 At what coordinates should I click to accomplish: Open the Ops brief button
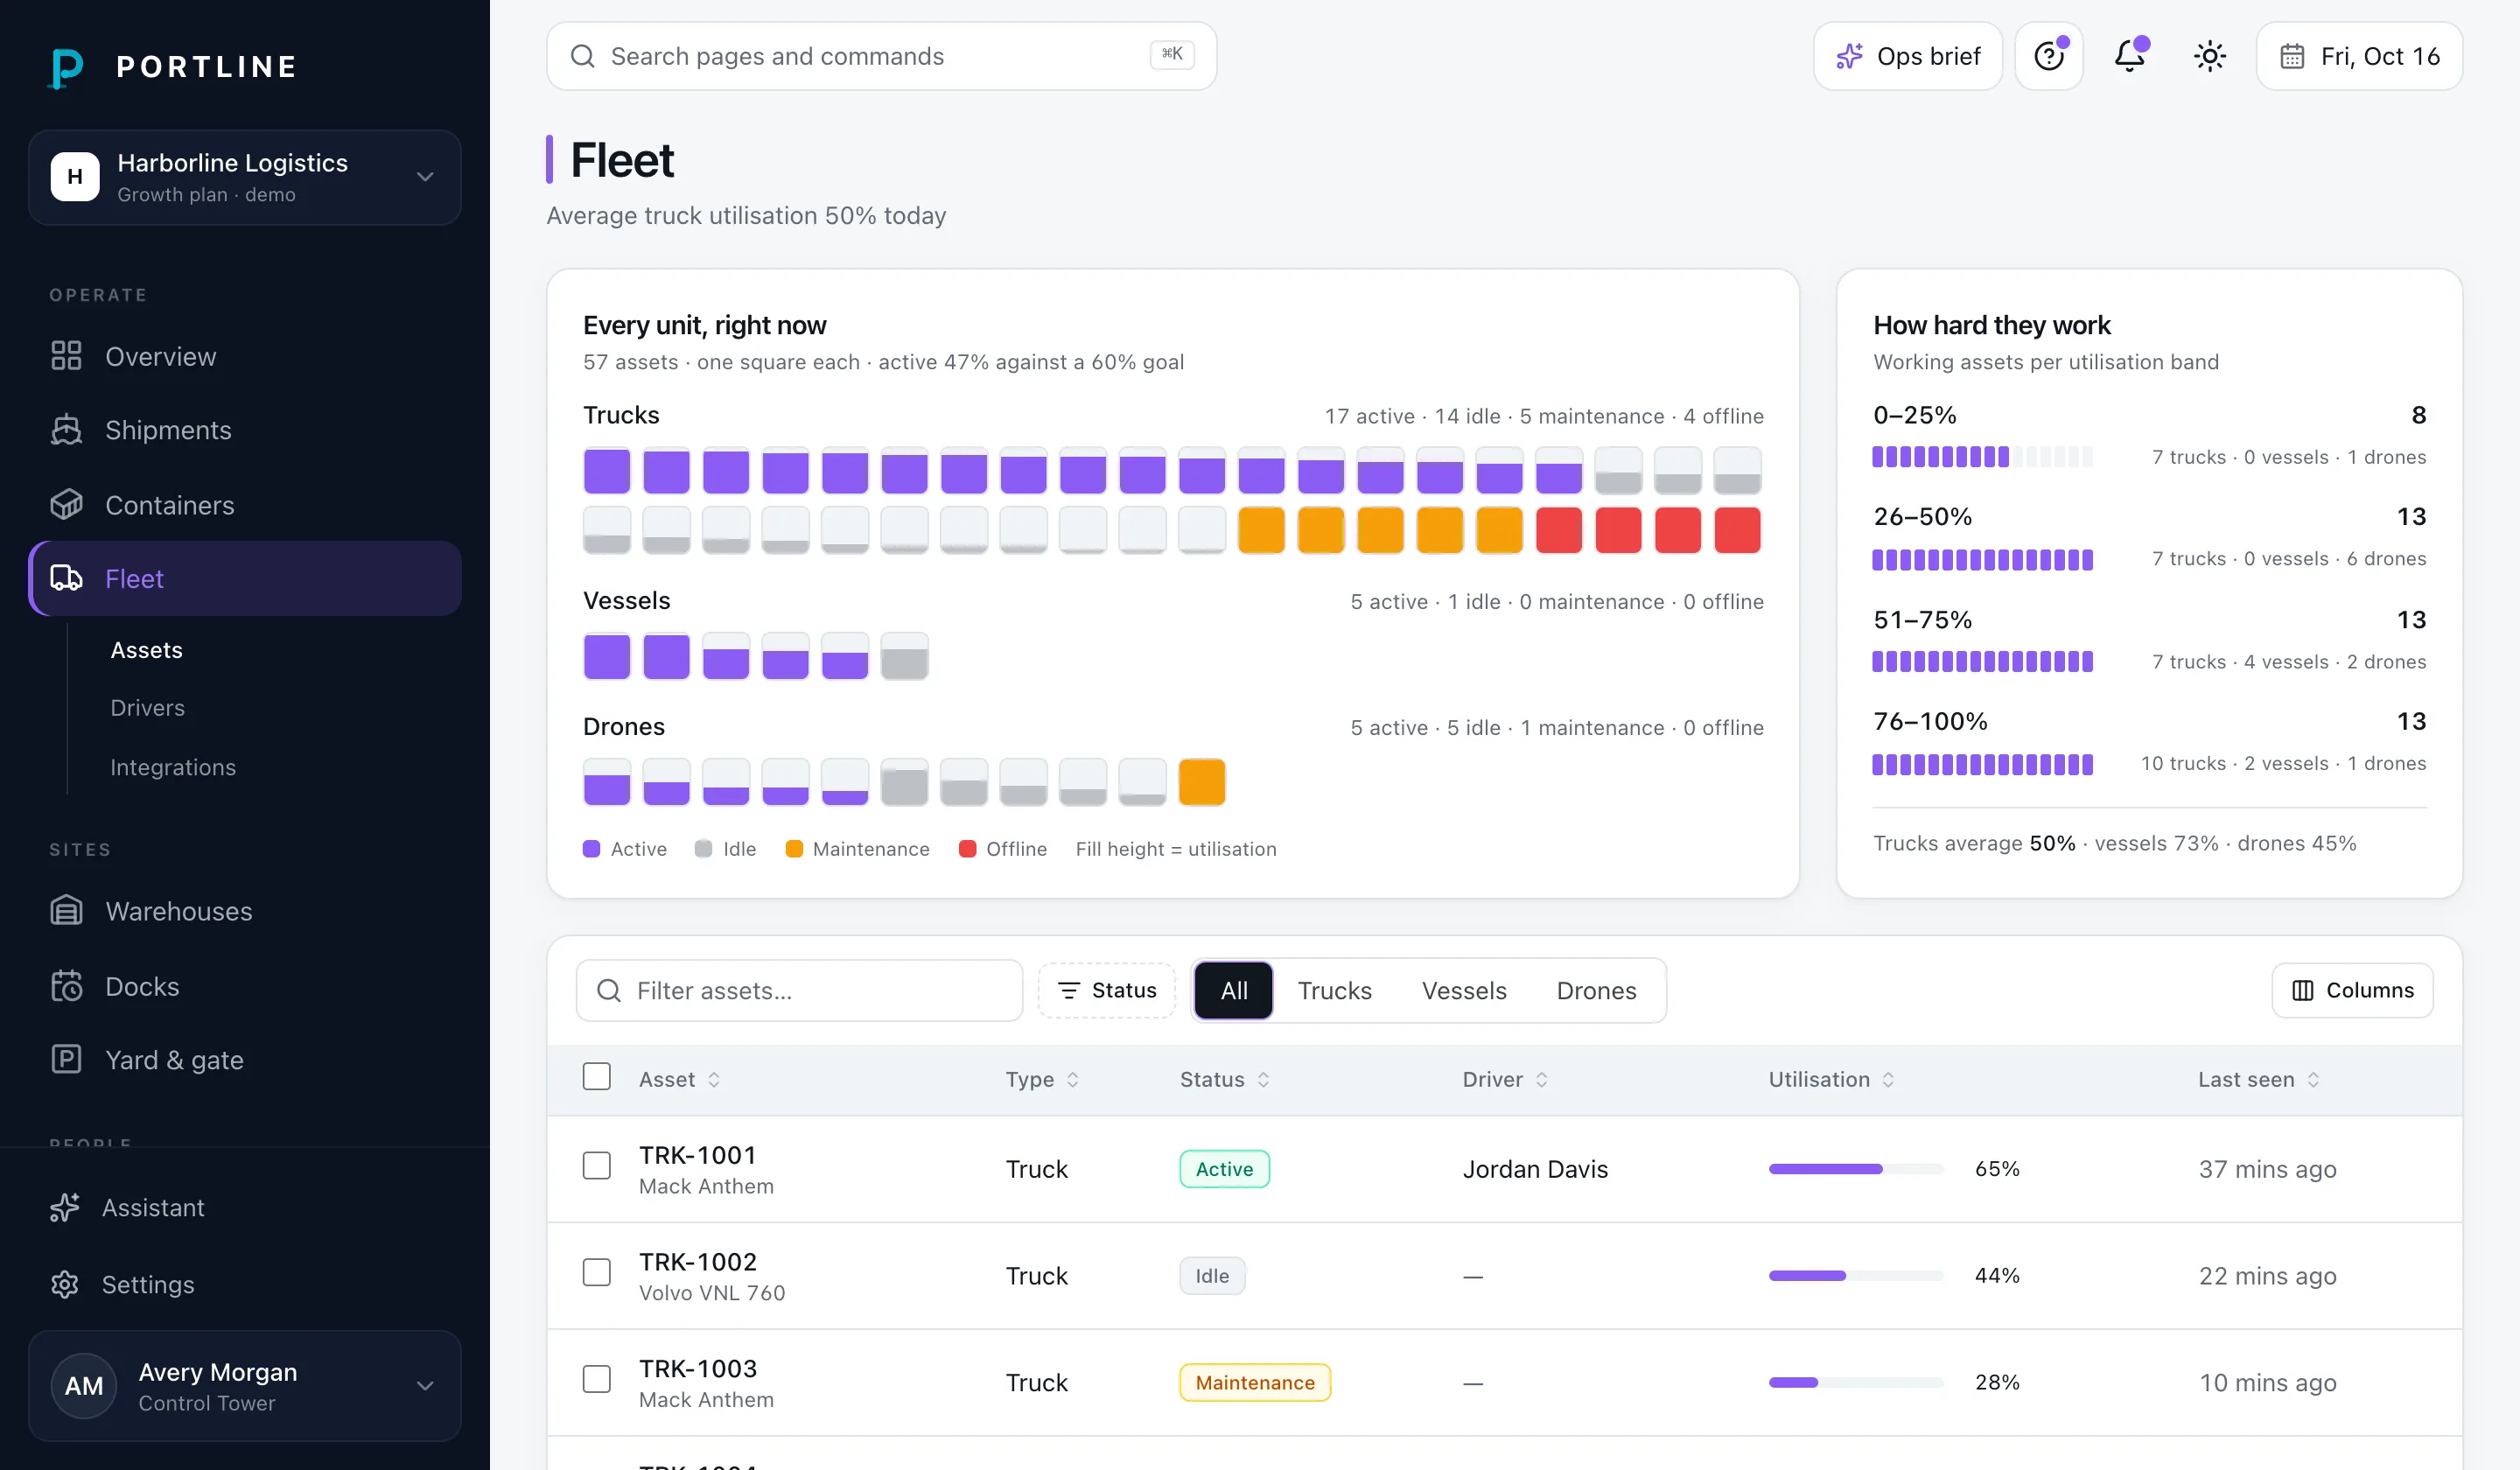click(1908, 56)
